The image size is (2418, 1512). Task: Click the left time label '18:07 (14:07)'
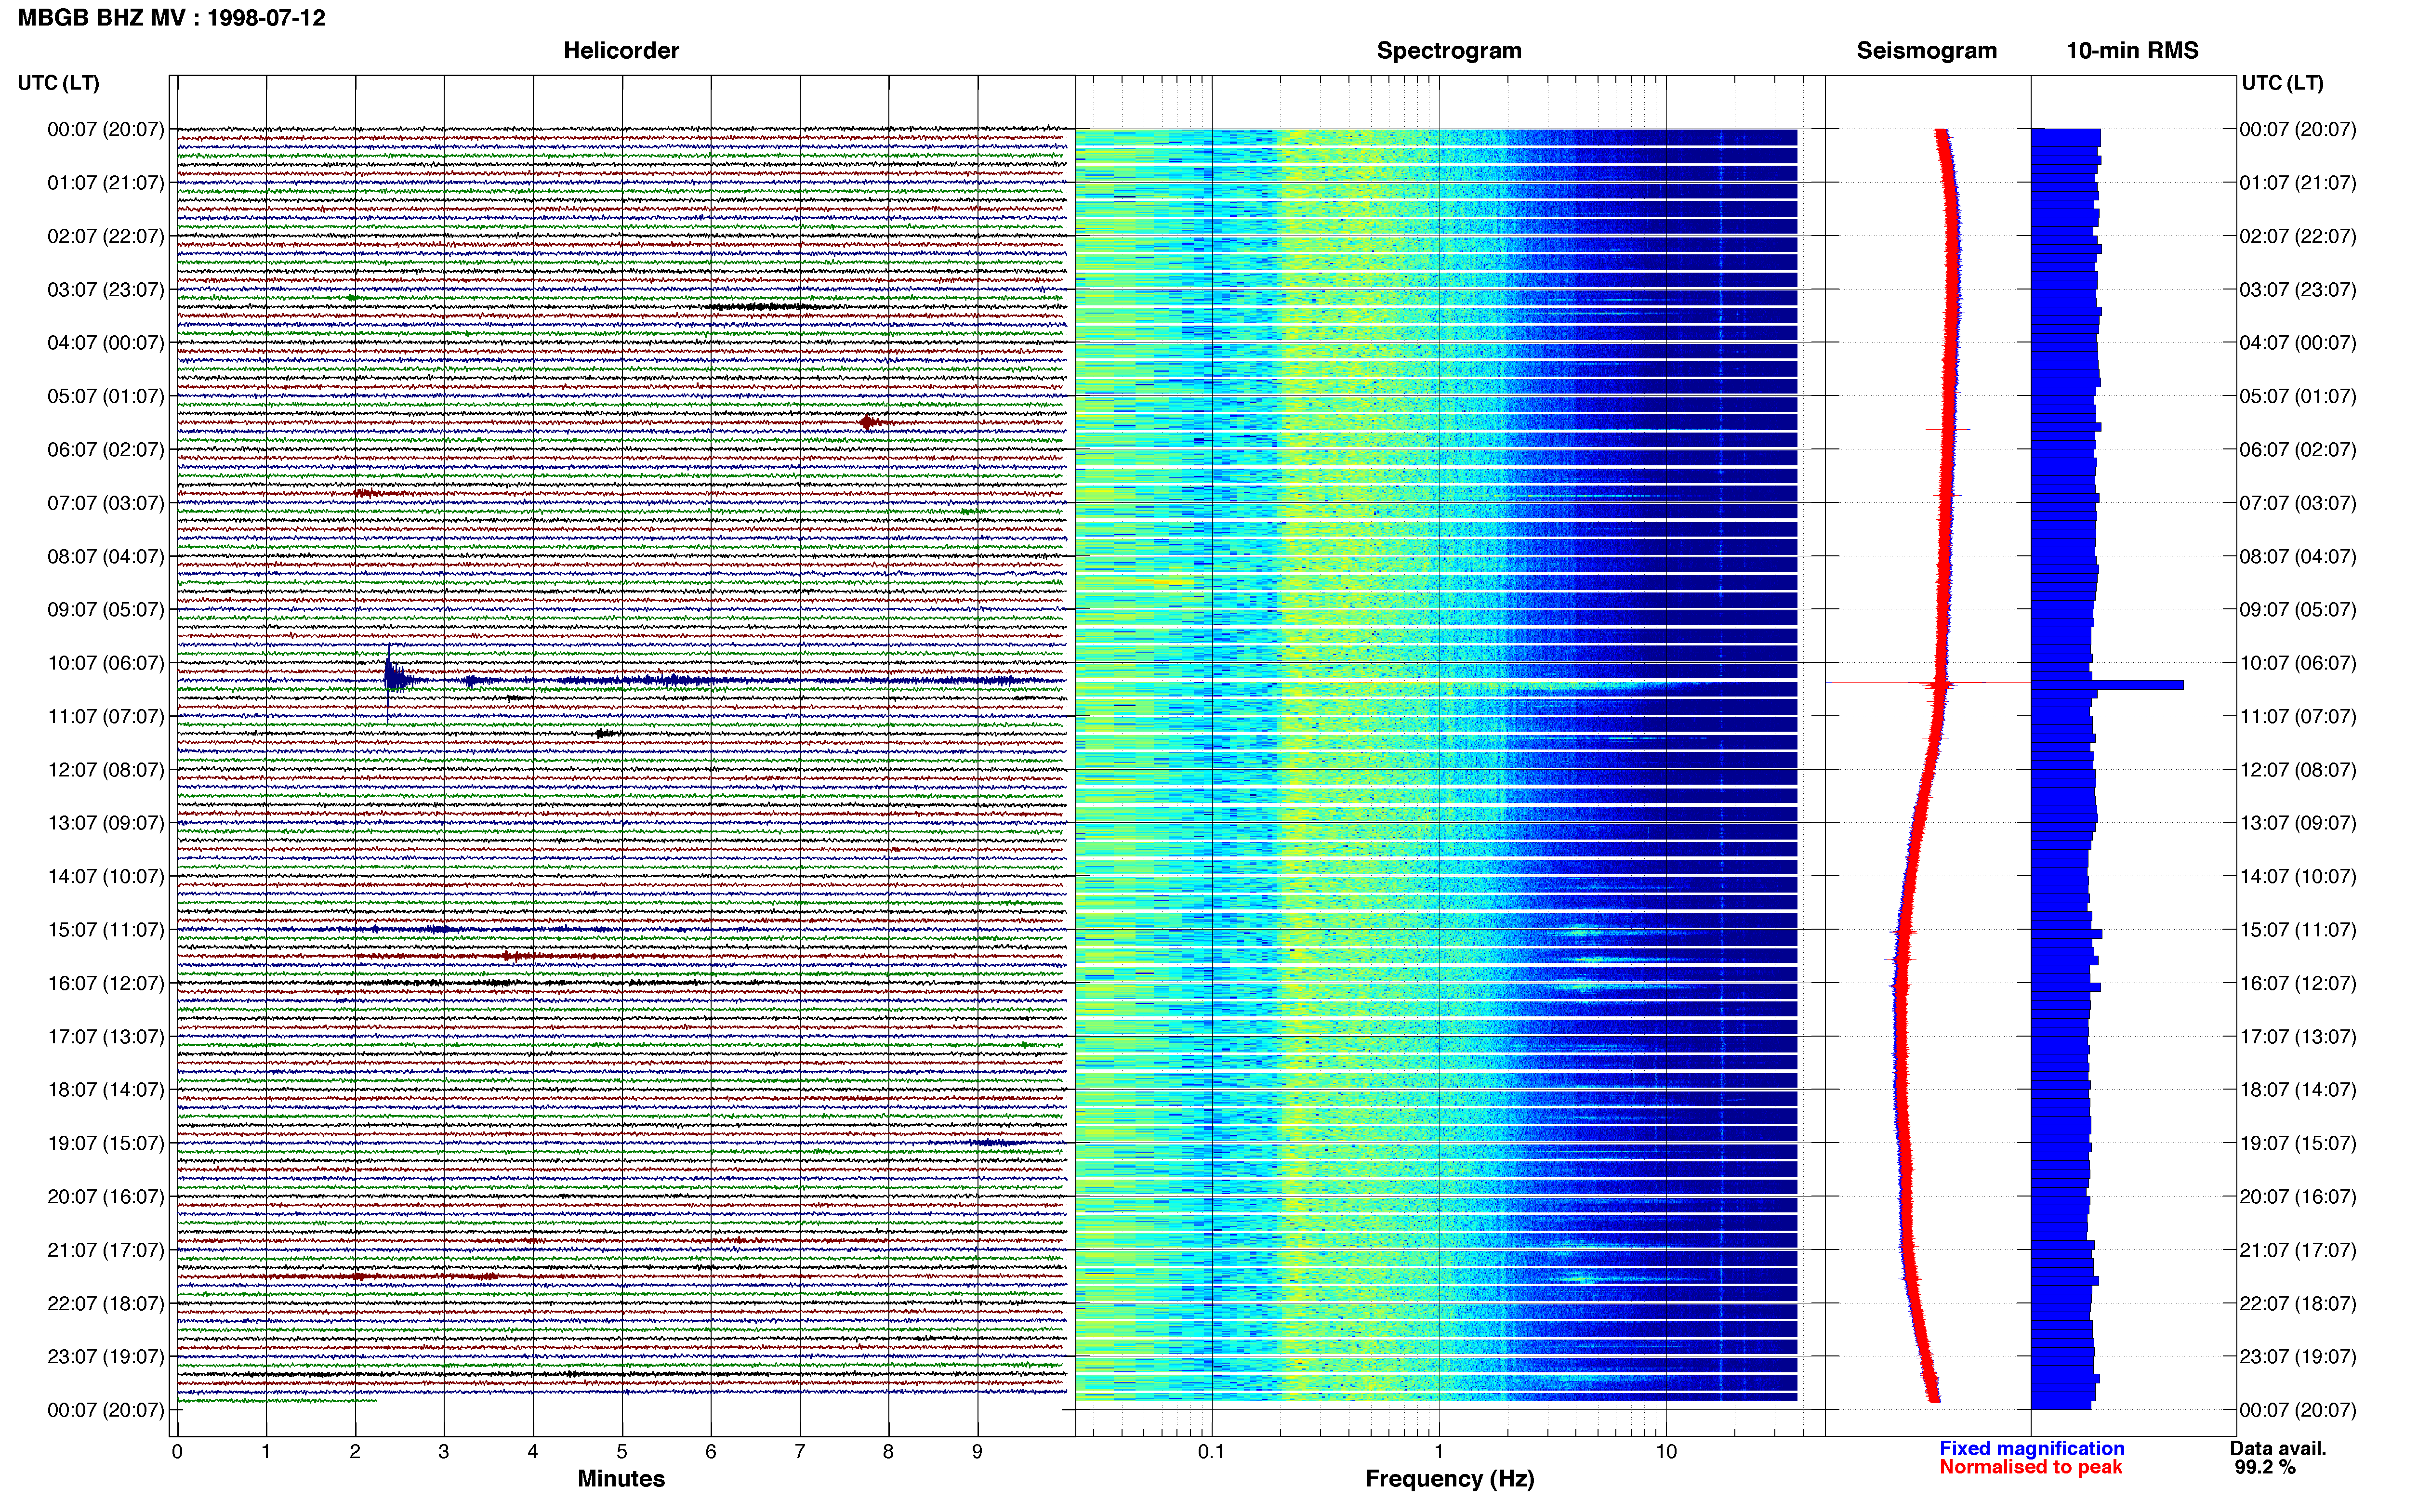click(x=106, y=1090)
